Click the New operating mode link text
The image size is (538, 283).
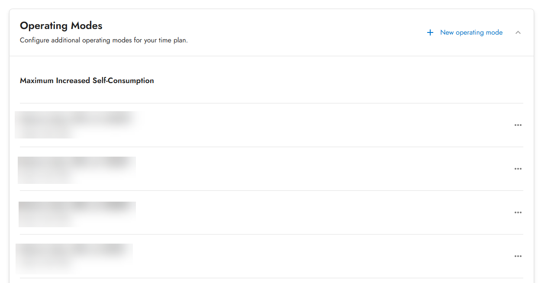(x=471, y=32)
